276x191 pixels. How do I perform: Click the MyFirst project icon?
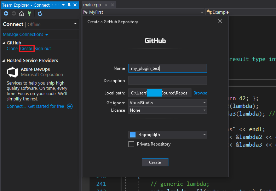coord(86,12)
